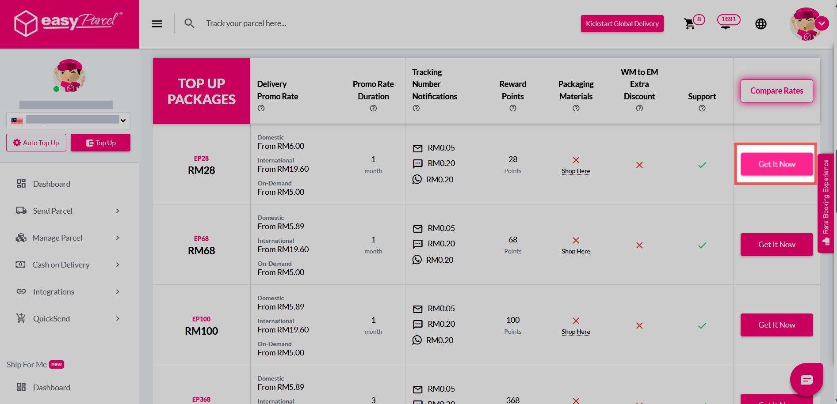This screenshot has height=404, width=837.
Task: Expand the Manage Parcel menu
Action: pyautogui.click(x=68, y=238)
